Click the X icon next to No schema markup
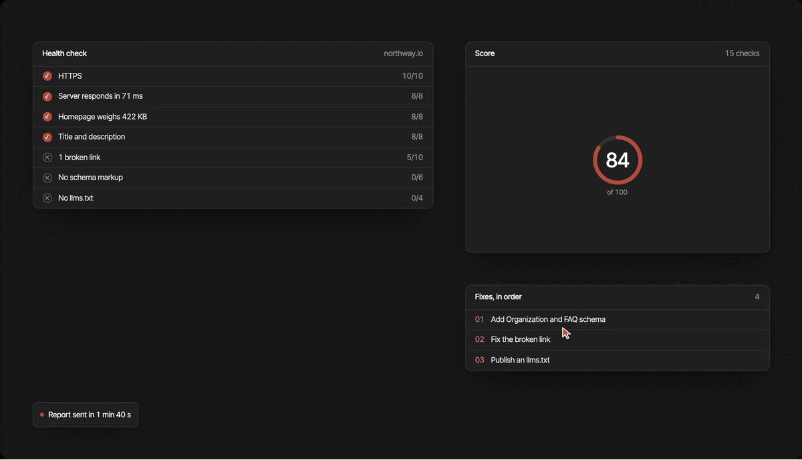The image size is (802, 460). [x=47, y=178]
